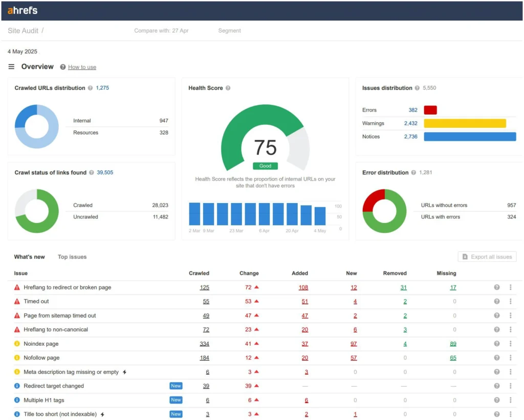Click blue notice icon for Redirect target changed
Screen dimensions: 524x420
pos(17,386)
